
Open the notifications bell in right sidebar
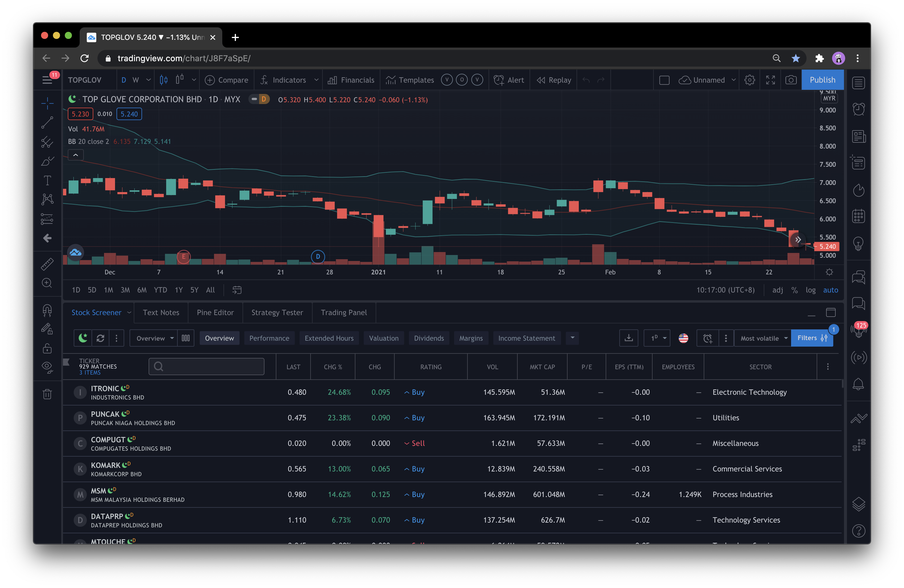coord(859,384)
